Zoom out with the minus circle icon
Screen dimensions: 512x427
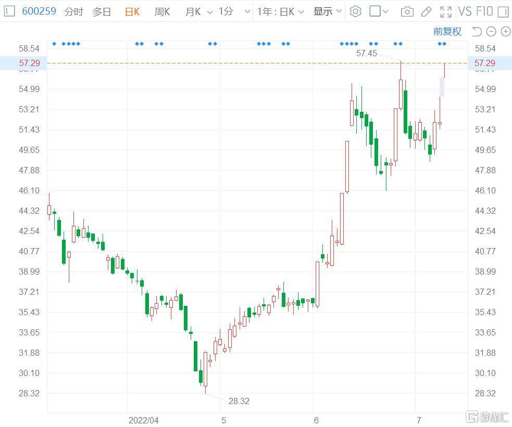coord(491,32)
